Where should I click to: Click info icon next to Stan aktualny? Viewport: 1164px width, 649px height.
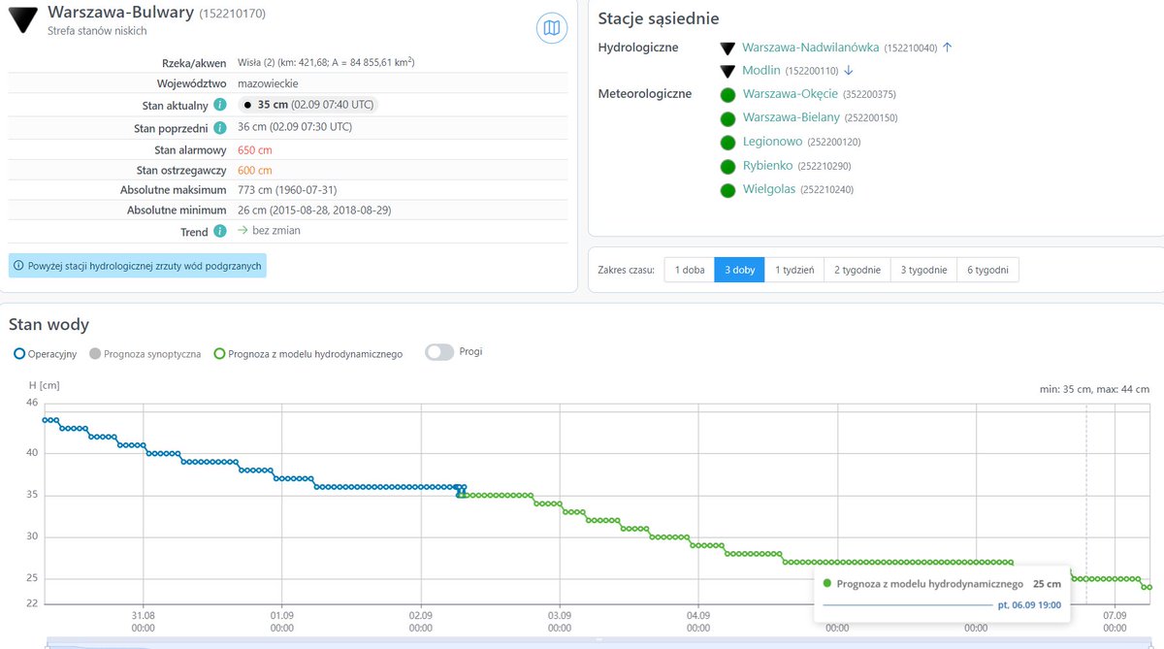tap(220, 105)
